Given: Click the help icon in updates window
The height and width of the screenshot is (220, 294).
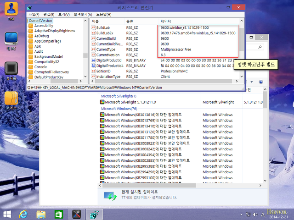Looking at the screenshot, I should tap(261, 82).
